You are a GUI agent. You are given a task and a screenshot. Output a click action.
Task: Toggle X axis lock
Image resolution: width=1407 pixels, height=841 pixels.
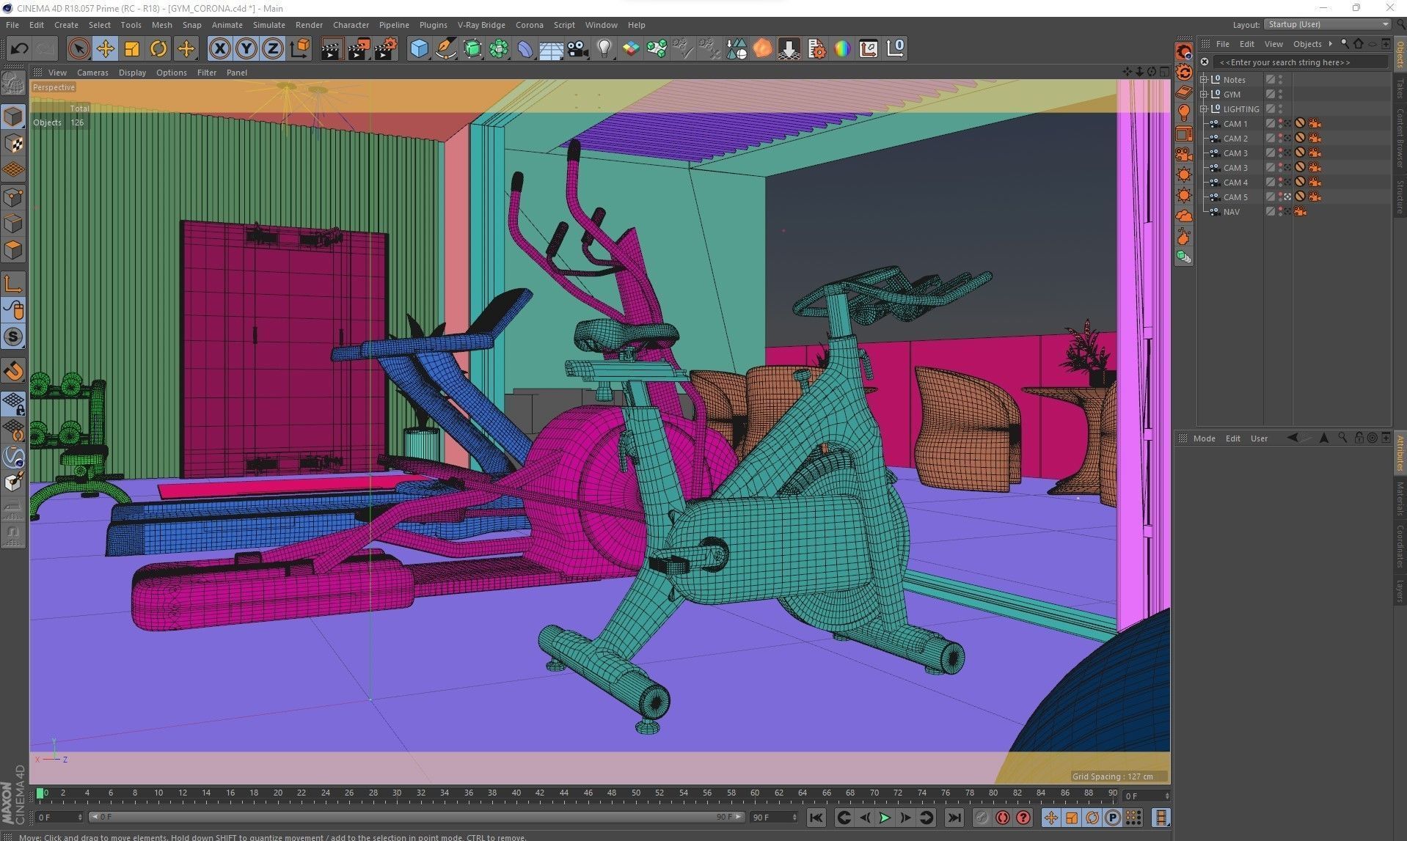click(x=219, y=49)
